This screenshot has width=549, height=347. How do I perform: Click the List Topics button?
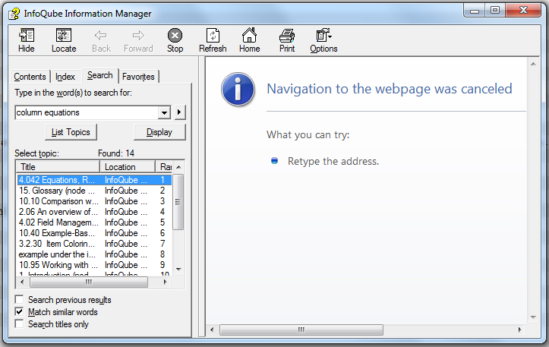click(x=71, y=132)
